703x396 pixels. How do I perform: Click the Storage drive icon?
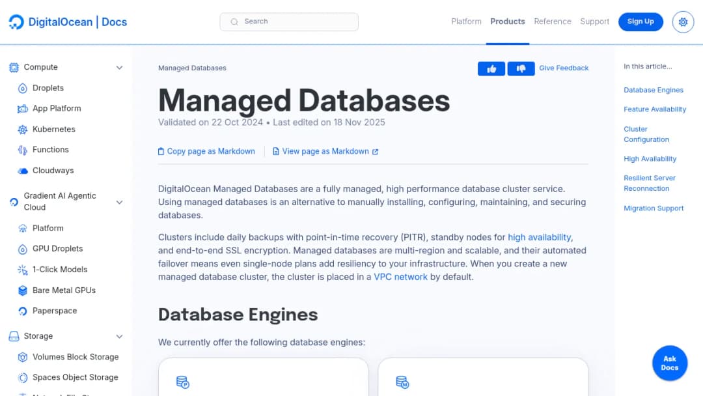pyautogui.click(x=14, y=336)
